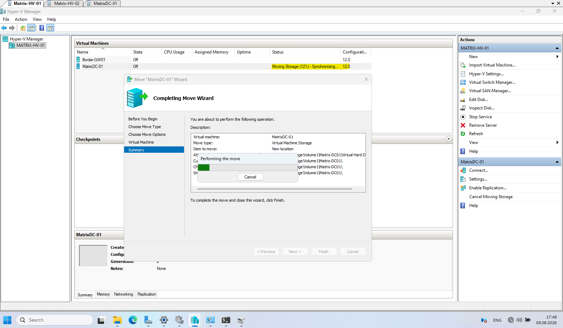Select the Summary wizard step

click(154, 150)
